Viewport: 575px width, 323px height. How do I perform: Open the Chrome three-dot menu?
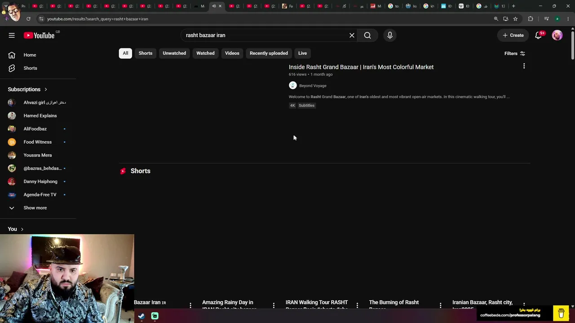point(567,19)
